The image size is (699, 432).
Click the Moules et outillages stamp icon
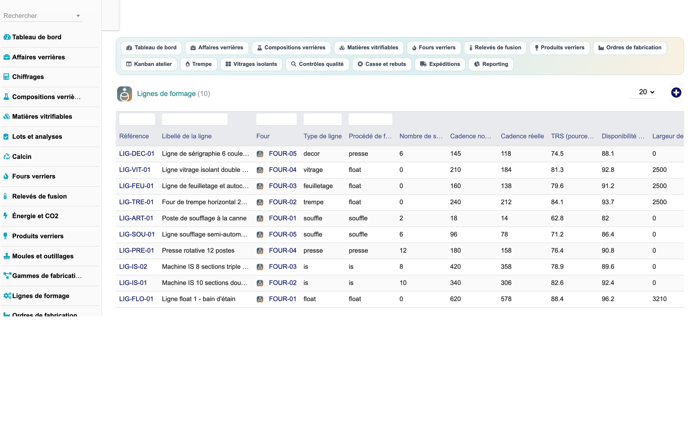(x=6, y=256)
